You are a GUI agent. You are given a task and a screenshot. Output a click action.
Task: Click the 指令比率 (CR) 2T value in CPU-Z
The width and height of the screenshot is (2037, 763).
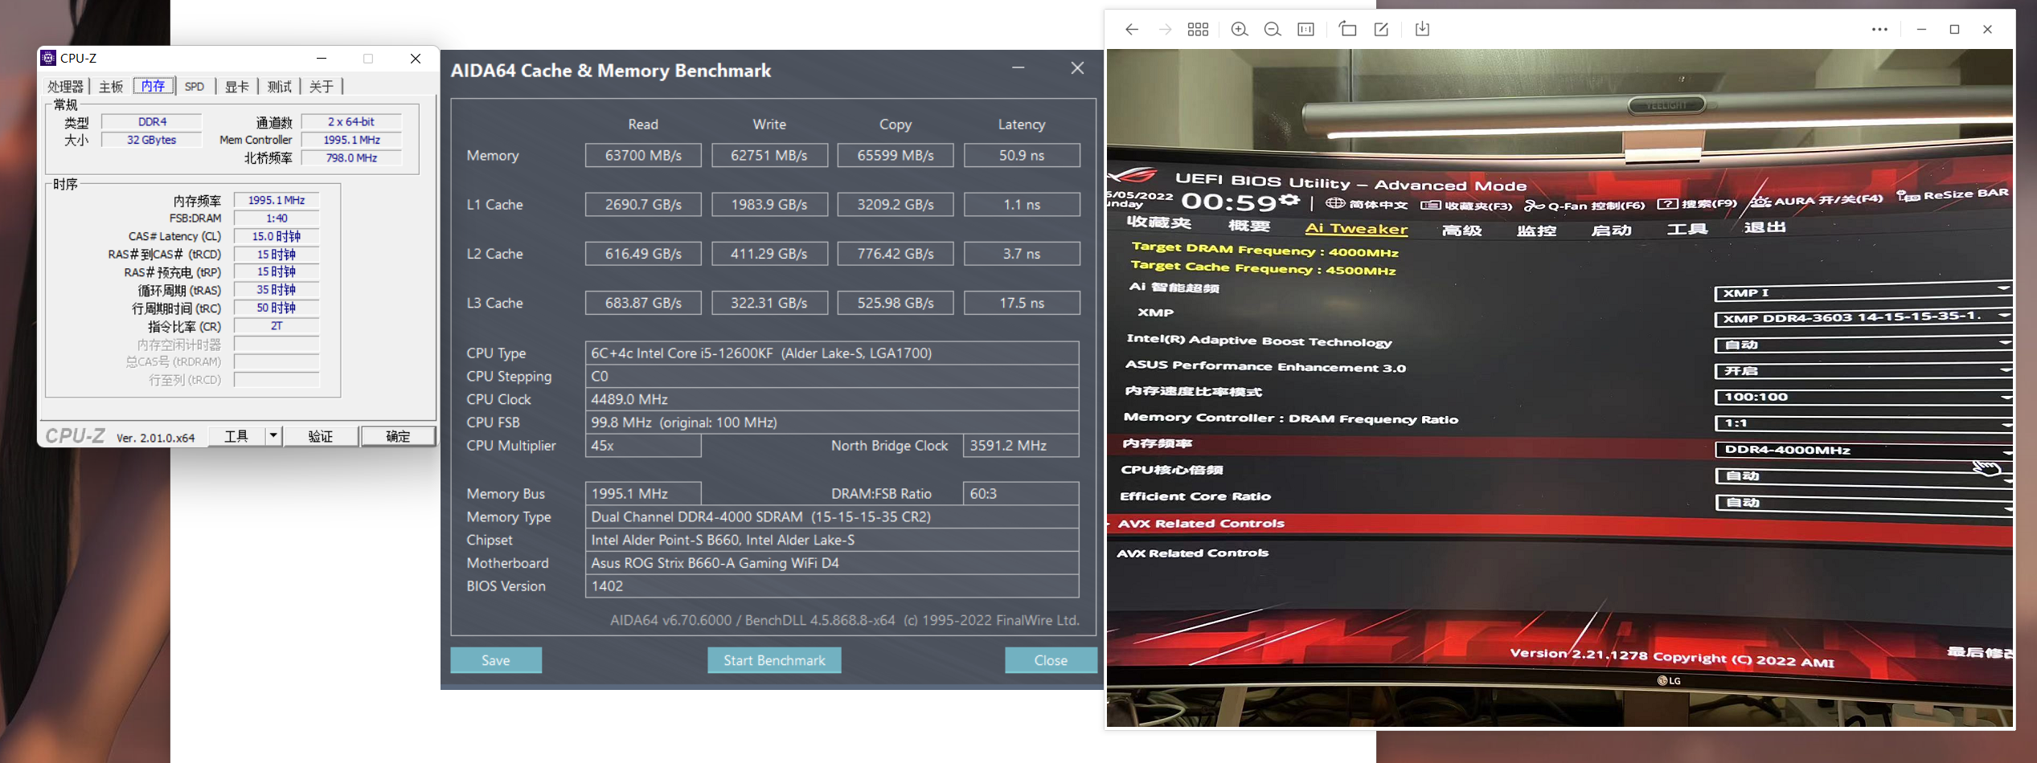277,326
